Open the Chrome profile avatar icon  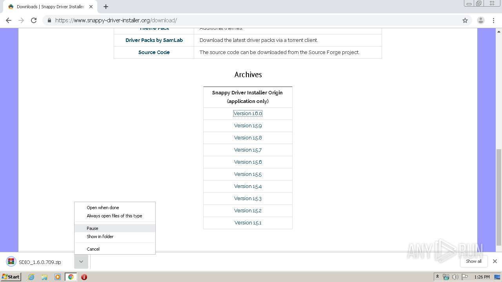481,20
